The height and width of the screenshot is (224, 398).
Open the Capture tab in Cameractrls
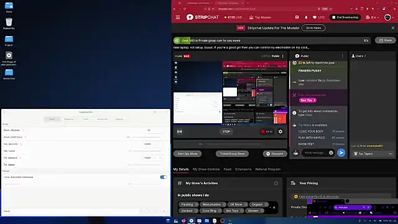point(119,119)
